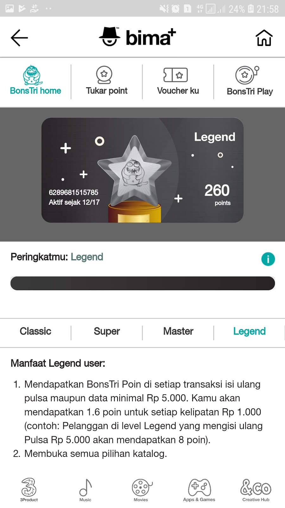Image resolution: width=285 pixels, height=508 pixels.
Task: Tap the home icon in the top bar
Action: point(265,37)
